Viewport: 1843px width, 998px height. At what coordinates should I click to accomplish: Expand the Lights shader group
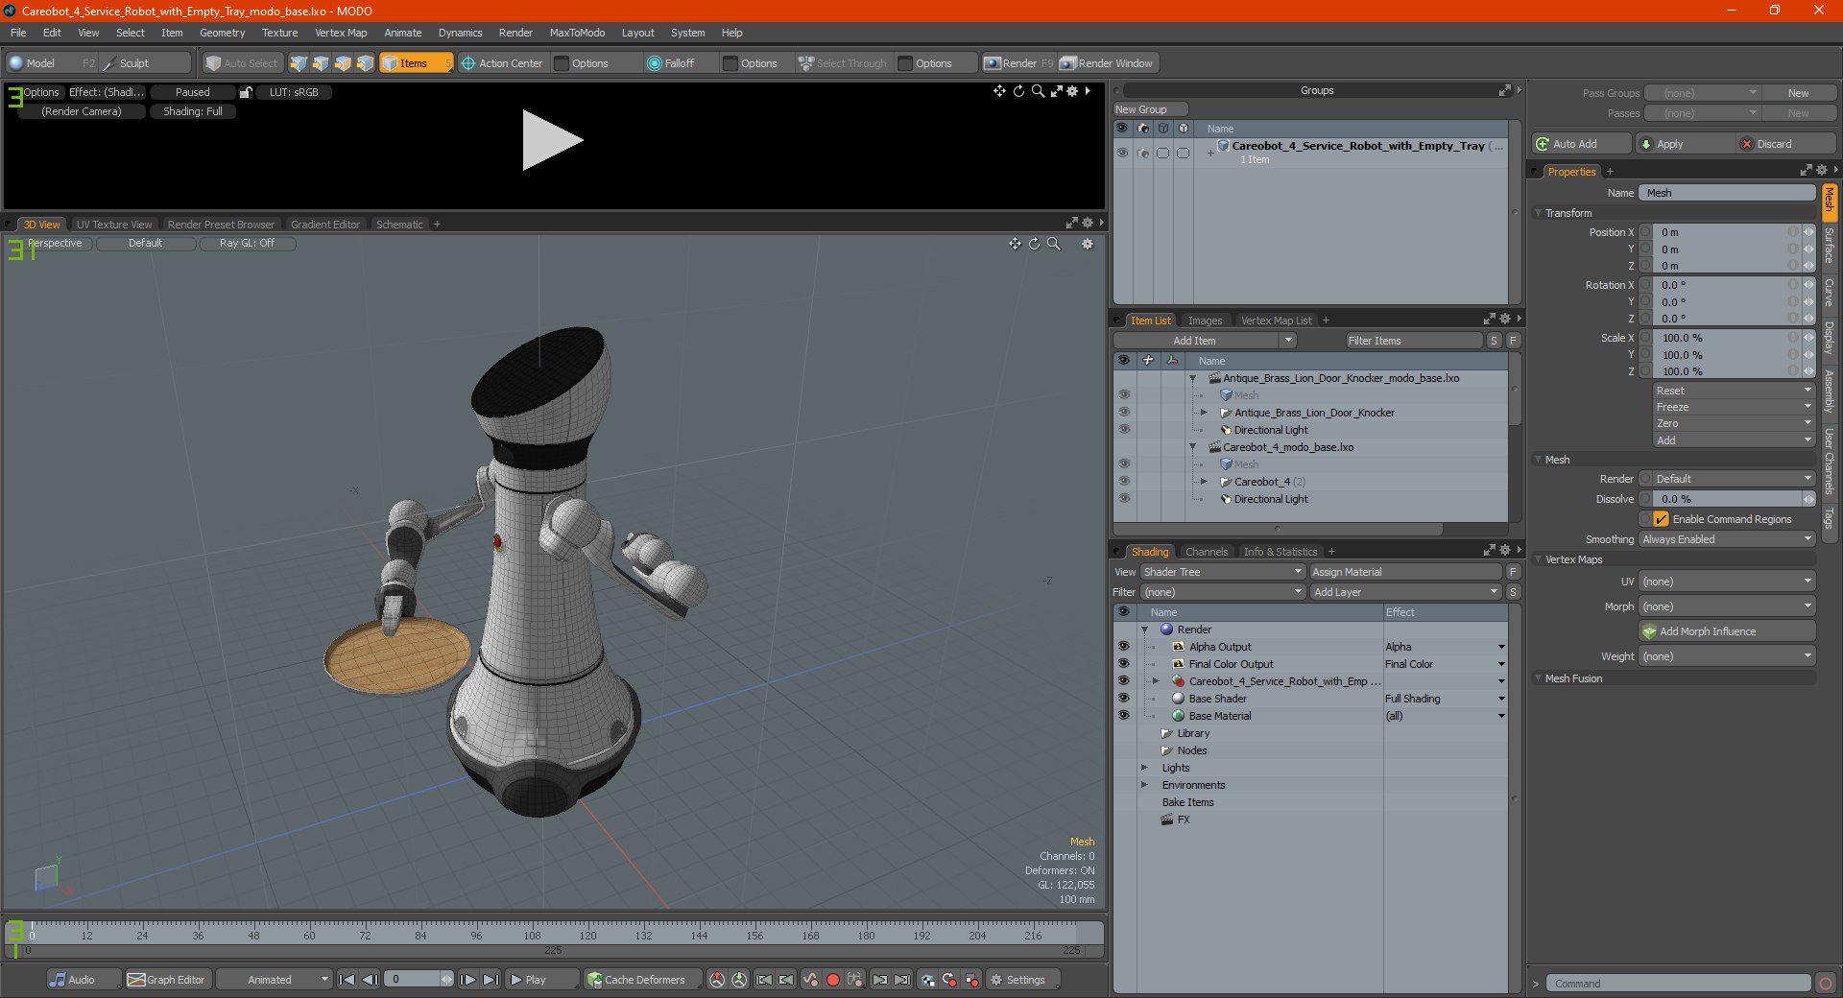1145,768
